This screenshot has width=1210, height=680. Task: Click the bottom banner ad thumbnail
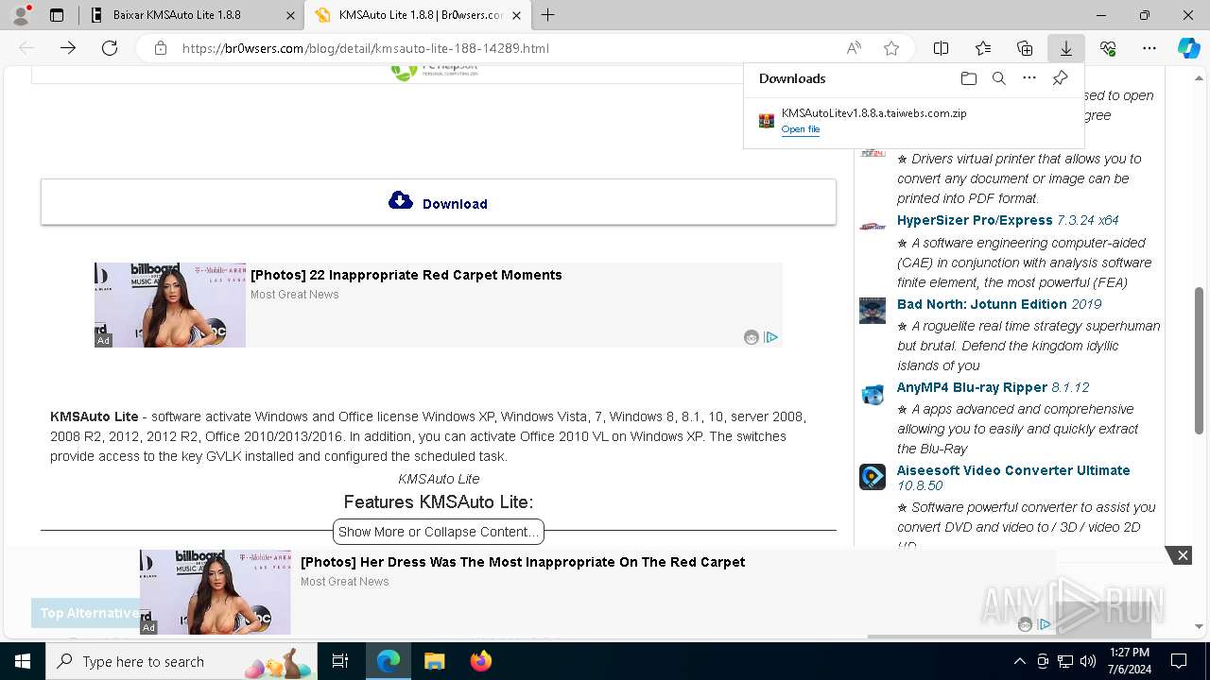[216, 592]
